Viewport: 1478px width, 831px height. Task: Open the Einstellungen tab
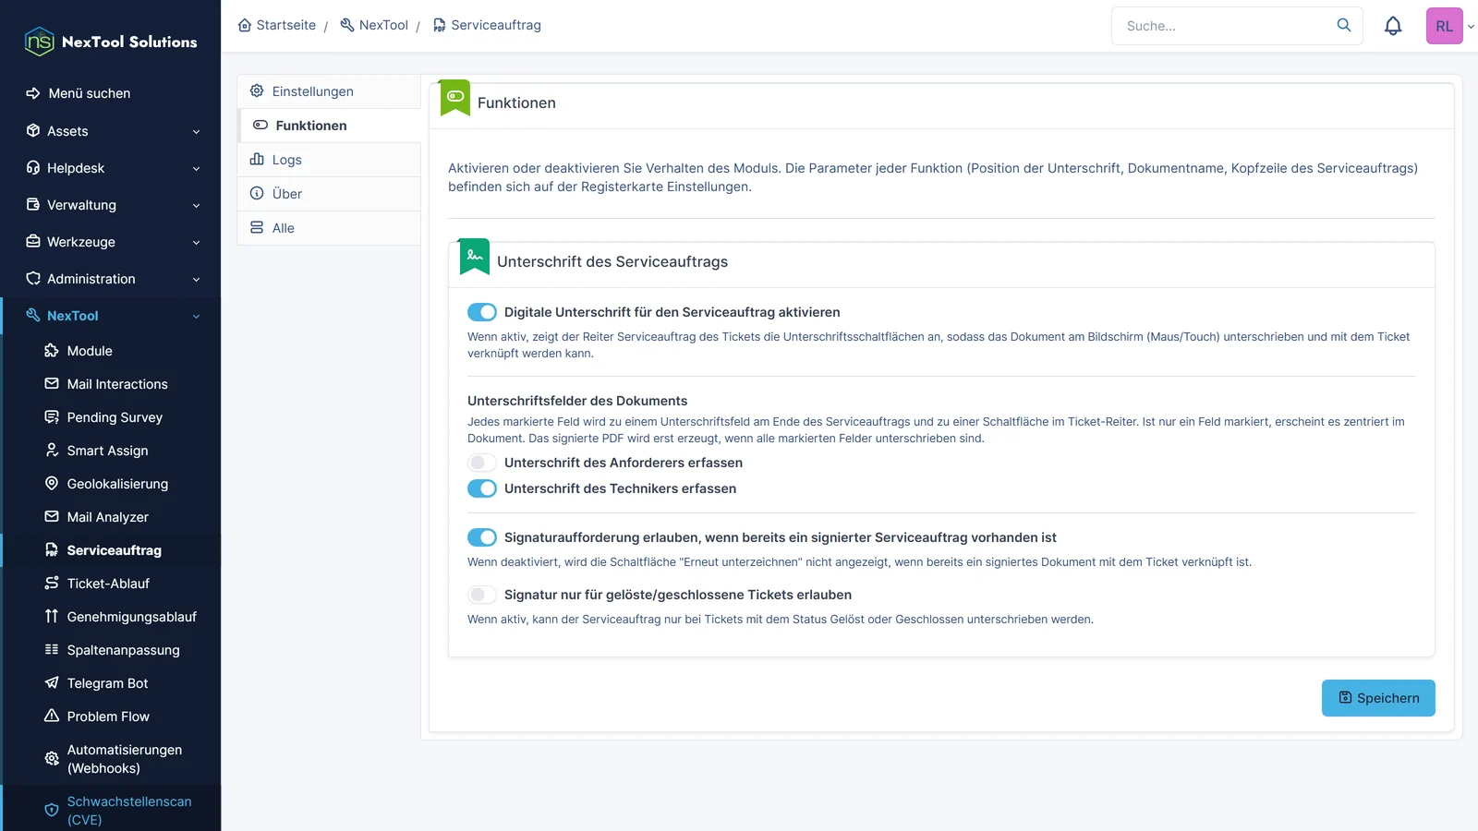click(329, 91)
